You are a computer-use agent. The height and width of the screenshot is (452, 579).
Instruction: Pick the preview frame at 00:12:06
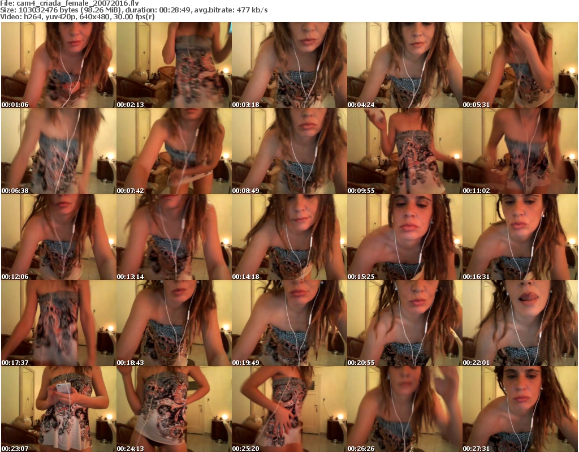[59, 237]
